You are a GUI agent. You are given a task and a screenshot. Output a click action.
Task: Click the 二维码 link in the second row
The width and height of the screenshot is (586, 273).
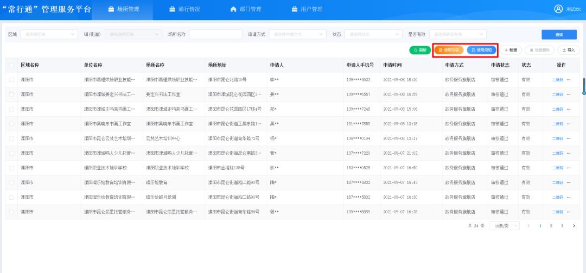click(x=557, y=94)
